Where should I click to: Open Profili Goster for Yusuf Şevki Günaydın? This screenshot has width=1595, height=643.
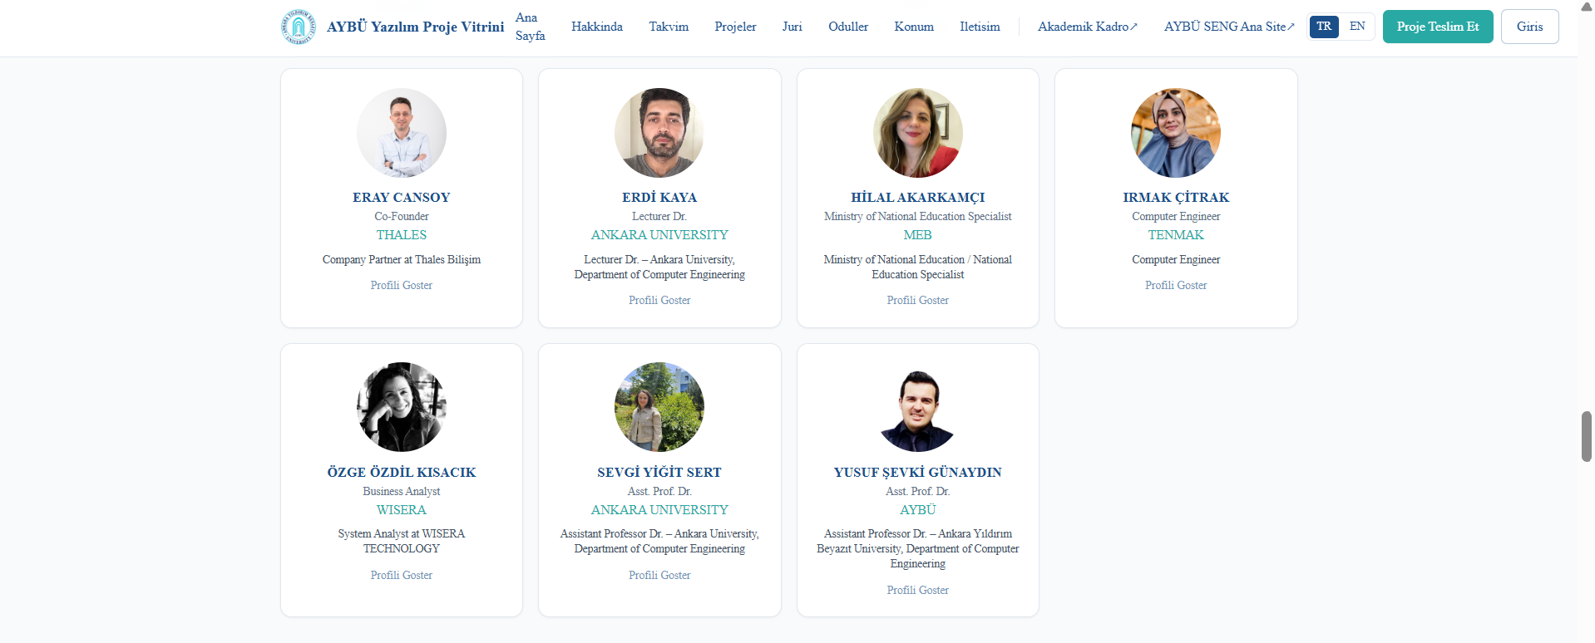pos(918,590)
